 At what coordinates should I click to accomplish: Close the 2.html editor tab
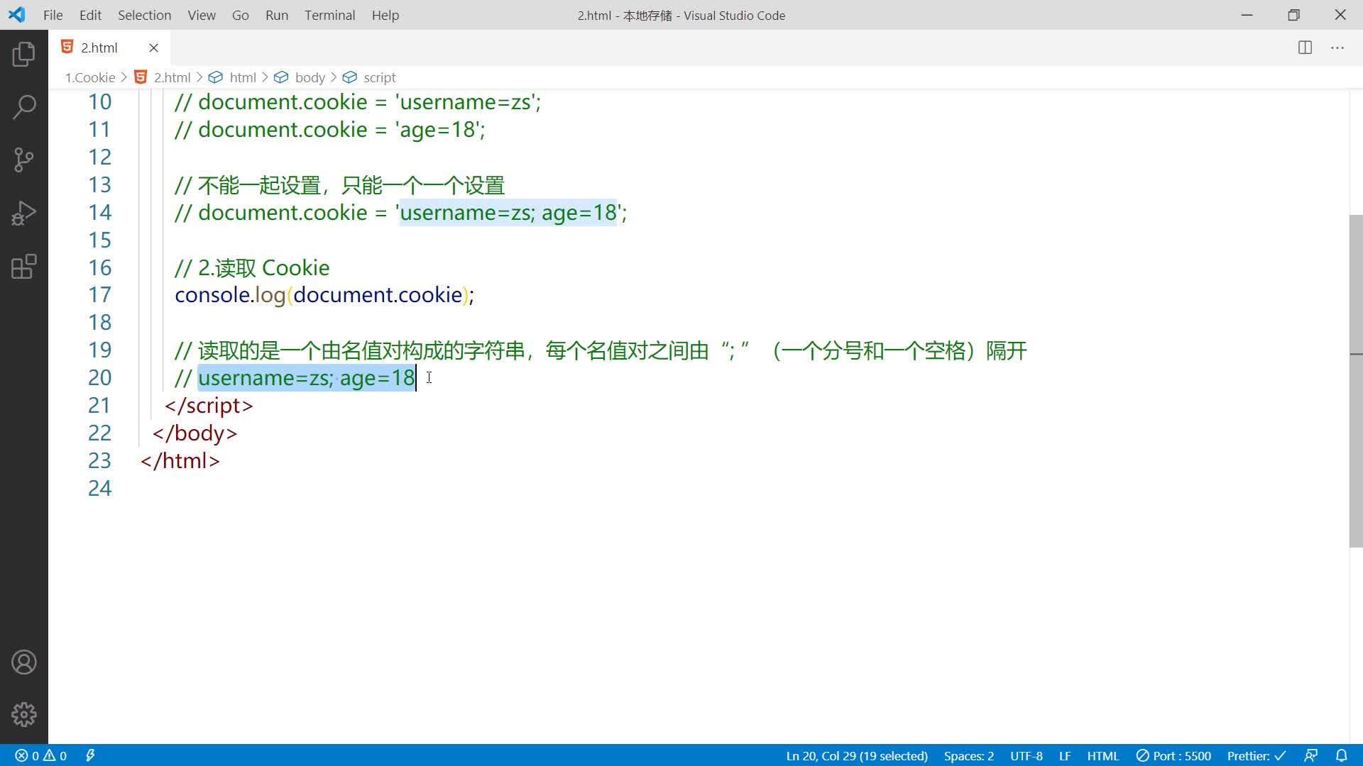tap(153, 48)
